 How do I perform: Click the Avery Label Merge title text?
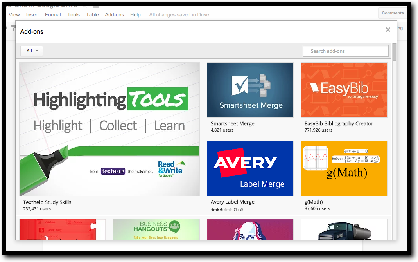click(x=232, y=202)
